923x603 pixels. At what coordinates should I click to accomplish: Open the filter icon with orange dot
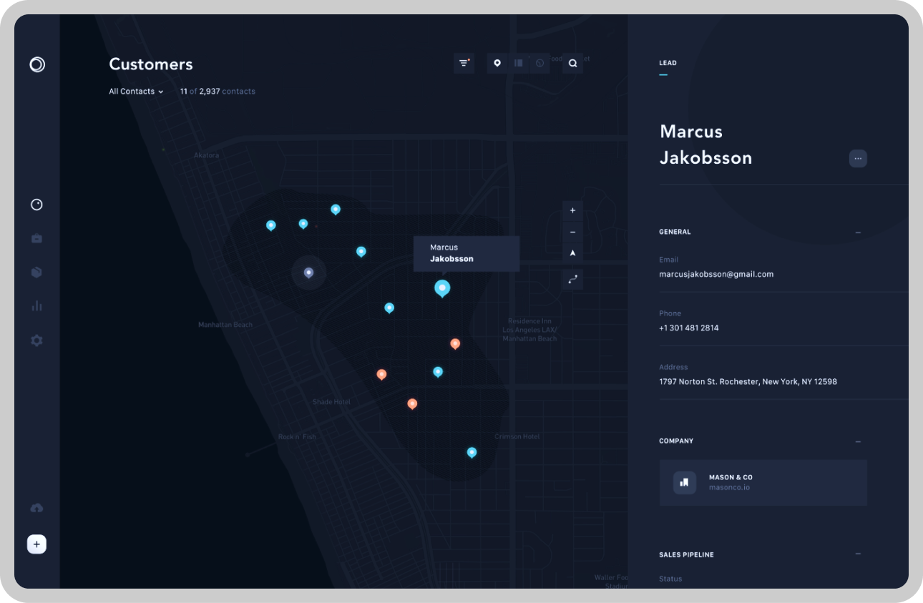pos(464,64)
